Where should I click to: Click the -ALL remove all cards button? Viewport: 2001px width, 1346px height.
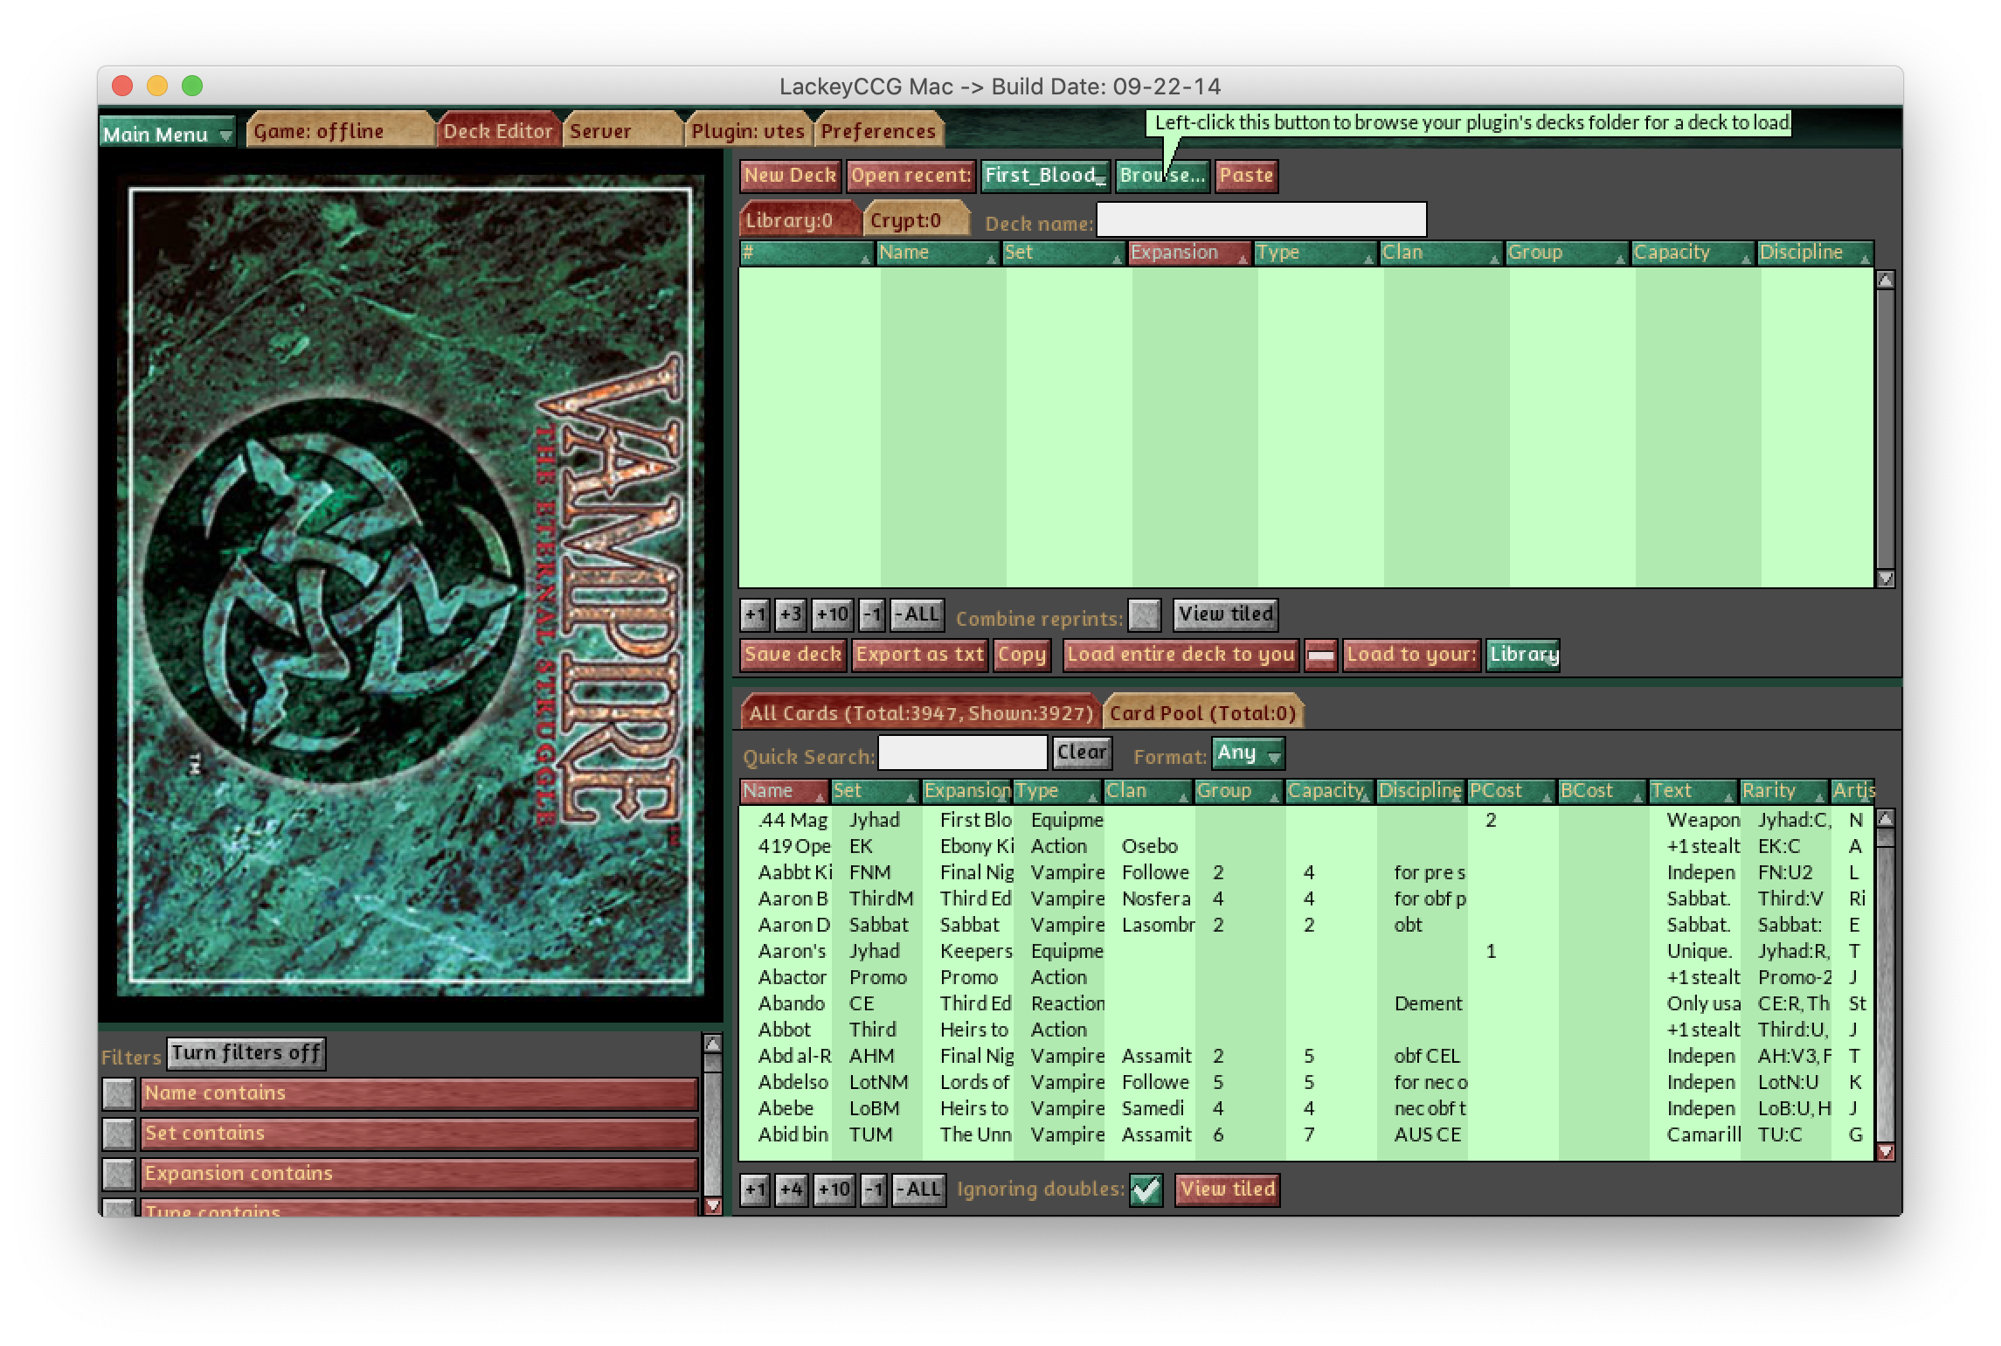pyautogui.click(x=911, y=614)
